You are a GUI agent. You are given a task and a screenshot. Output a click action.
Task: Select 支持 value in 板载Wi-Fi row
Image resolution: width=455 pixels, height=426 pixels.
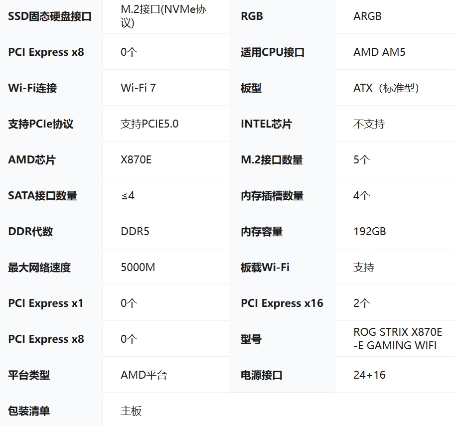tap(364, 268)
